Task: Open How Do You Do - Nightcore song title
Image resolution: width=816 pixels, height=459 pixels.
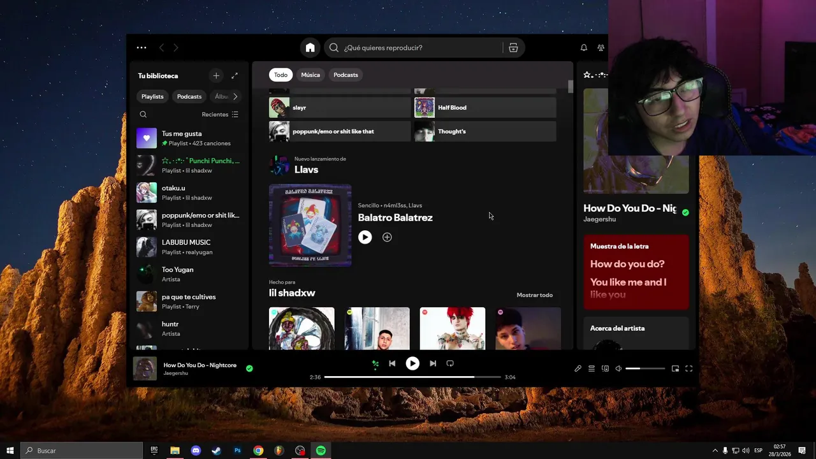Action: [x=200, y=365]
